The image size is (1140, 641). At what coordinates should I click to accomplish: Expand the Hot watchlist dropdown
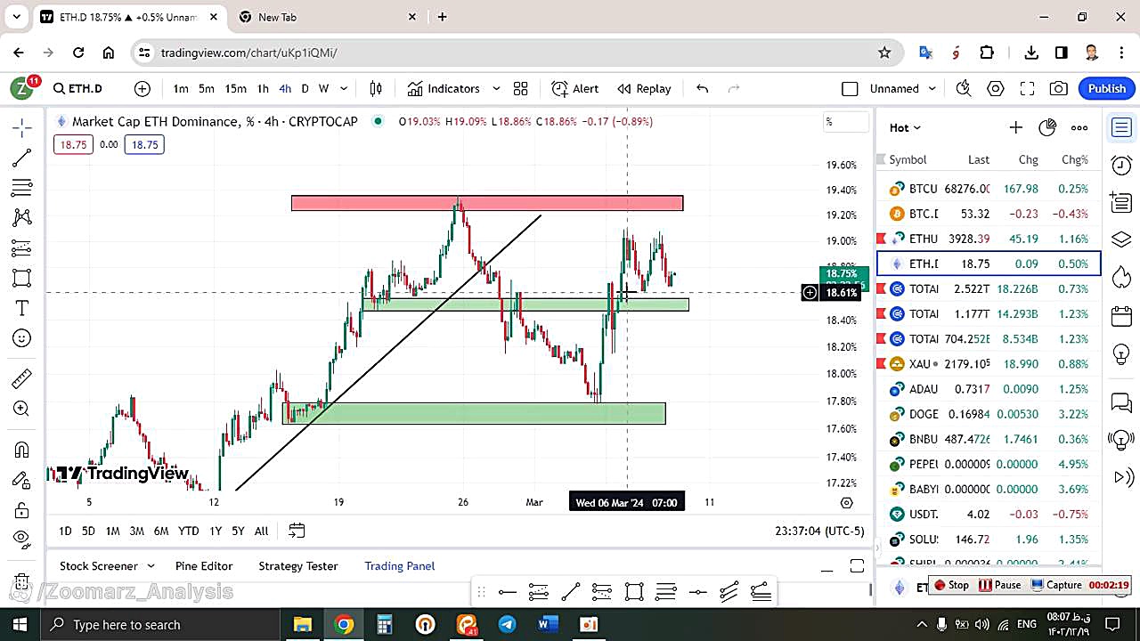click(905, 127)
